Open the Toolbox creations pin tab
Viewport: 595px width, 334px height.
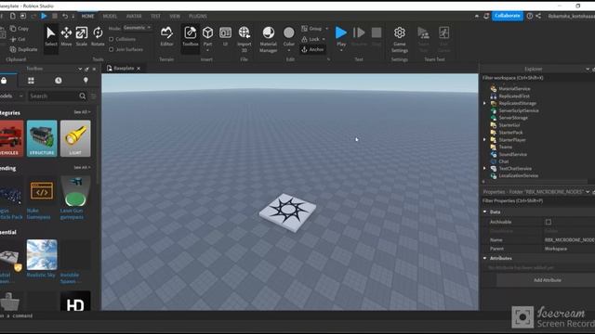pyautogui.click(x=86, y=81)
